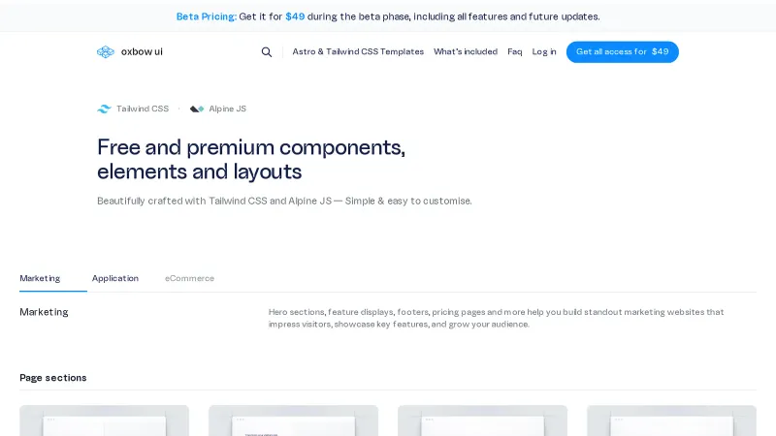Open the fourth page section thumbnail
The height and width of the screenshot is (436, 776).
click(x=671, y=421)
